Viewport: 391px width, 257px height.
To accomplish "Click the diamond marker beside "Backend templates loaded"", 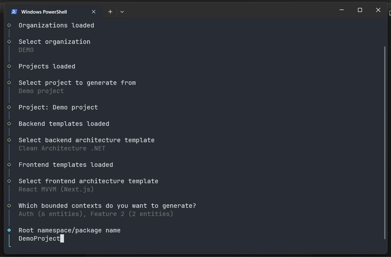I will (x=9, y=124).
